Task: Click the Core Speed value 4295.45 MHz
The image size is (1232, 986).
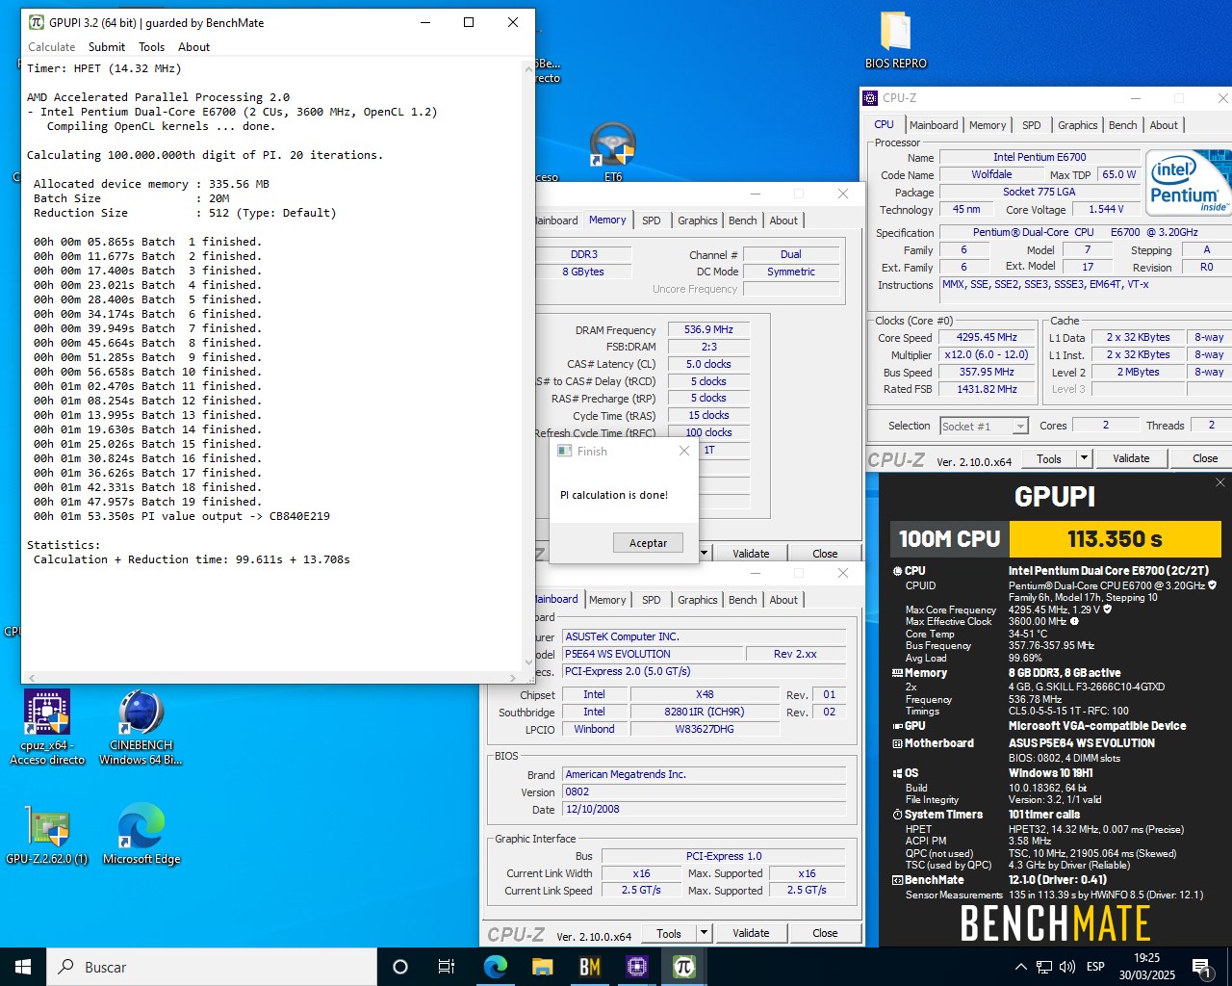Action: click(987, 338)
